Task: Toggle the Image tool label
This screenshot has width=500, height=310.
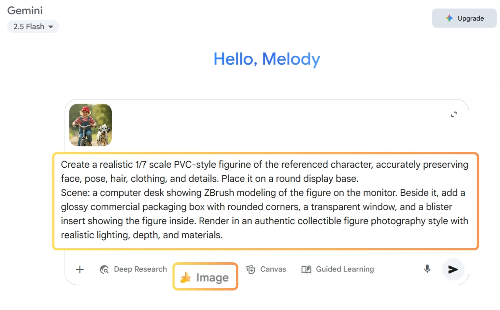Action: pos(212,278)
